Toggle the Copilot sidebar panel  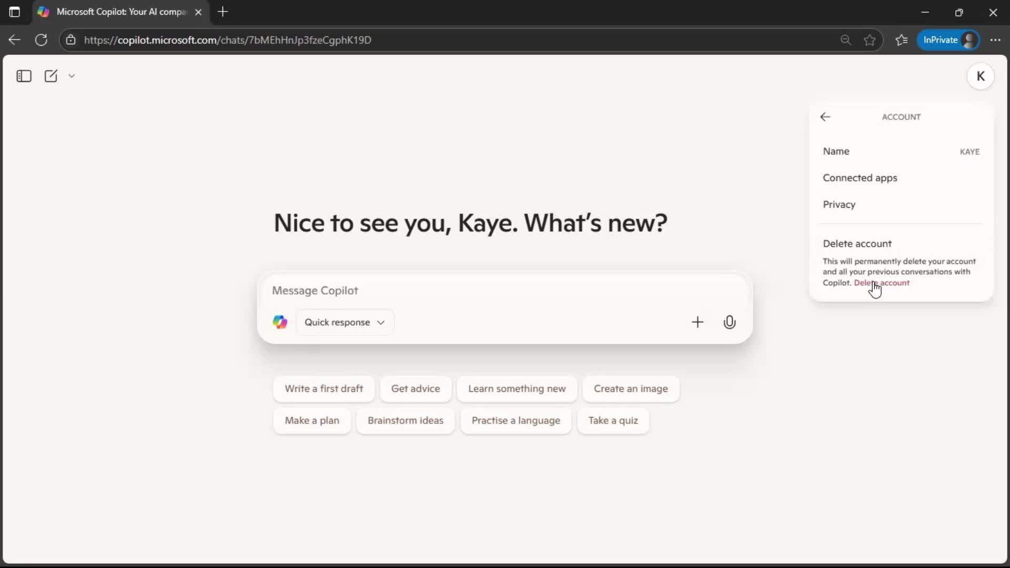pyautogui.click(x=24, y=76)
